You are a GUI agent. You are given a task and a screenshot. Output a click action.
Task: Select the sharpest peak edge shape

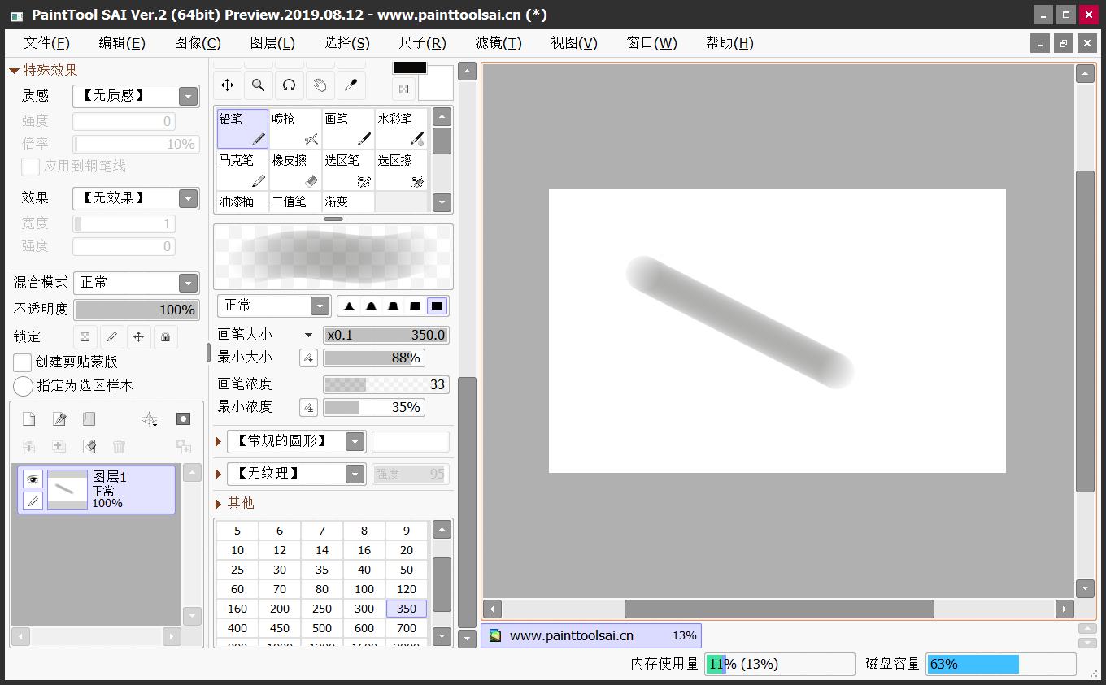click(x=350, y=306)
